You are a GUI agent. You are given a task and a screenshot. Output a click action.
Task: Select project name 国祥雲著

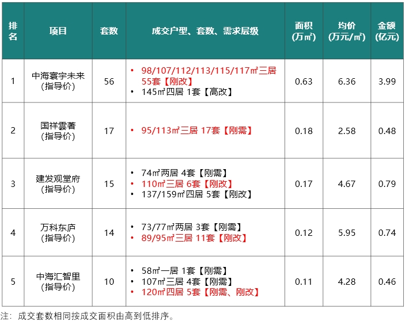[58, 126]
